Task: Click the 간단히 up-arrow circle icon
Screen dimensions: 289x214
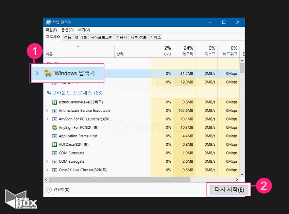Action: [x=49, y=190]
